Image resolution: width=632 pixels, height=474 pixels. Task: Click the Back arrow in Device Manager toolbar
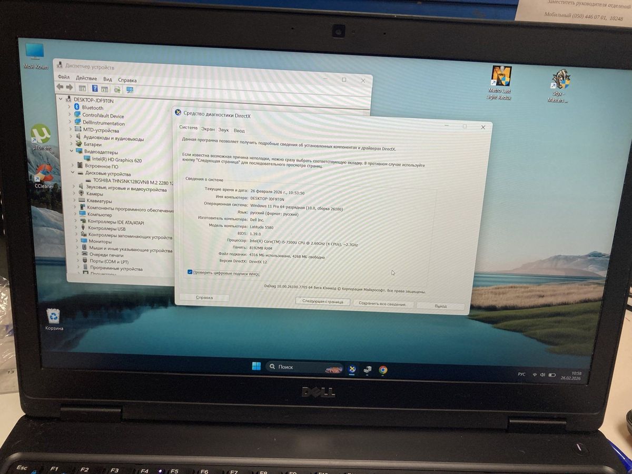click(60, 87)
